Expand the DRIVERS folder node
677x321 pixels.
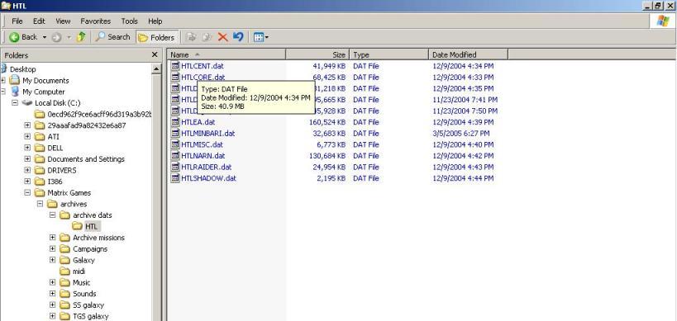click(27, 170)
